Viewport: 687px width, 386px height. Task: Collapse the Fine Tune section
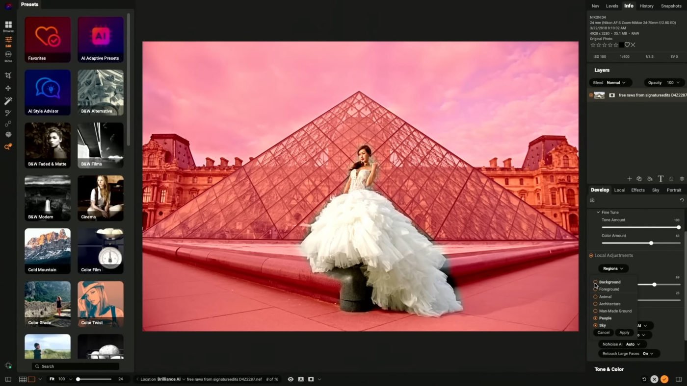[x=598, y=212]
